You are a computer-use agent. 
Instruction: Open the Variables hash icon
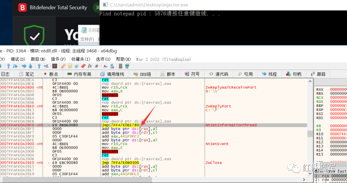pos(96,66)
